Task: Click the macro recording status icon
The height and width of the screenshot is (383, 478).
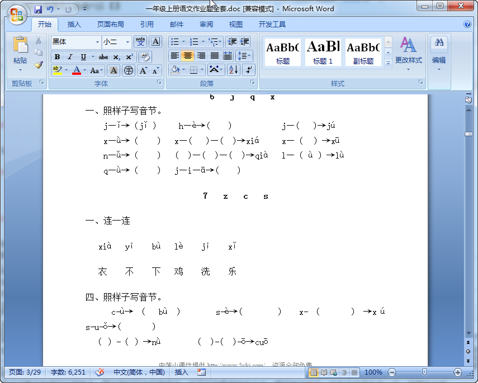Action: (201, 372)
